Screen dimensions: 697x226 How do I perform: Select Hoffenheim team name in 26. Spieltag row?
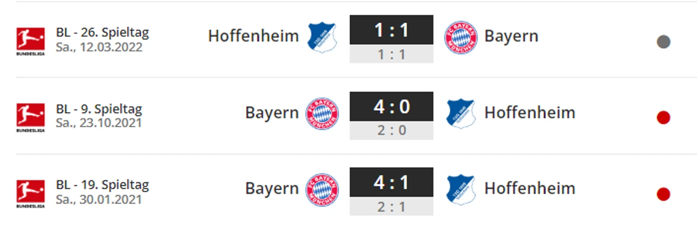click(253, 36)
